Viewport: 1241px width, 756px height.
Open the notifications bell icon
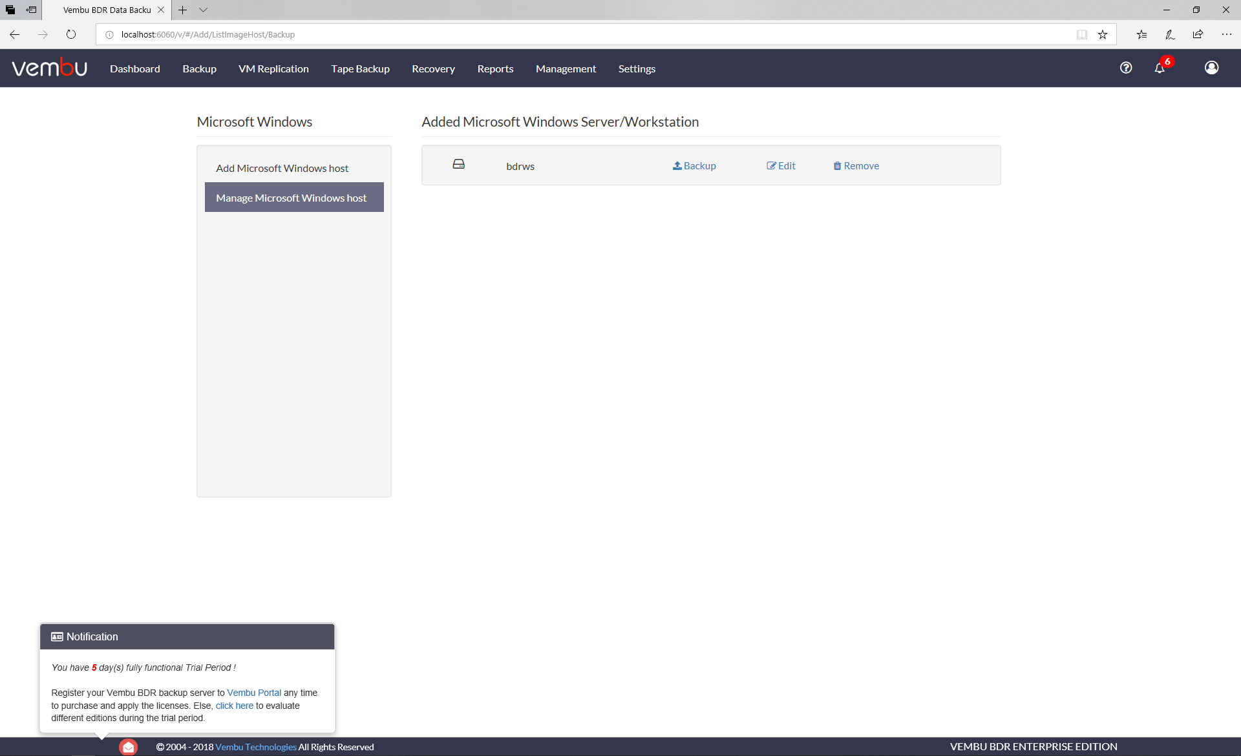click(x=1160, y=68)
